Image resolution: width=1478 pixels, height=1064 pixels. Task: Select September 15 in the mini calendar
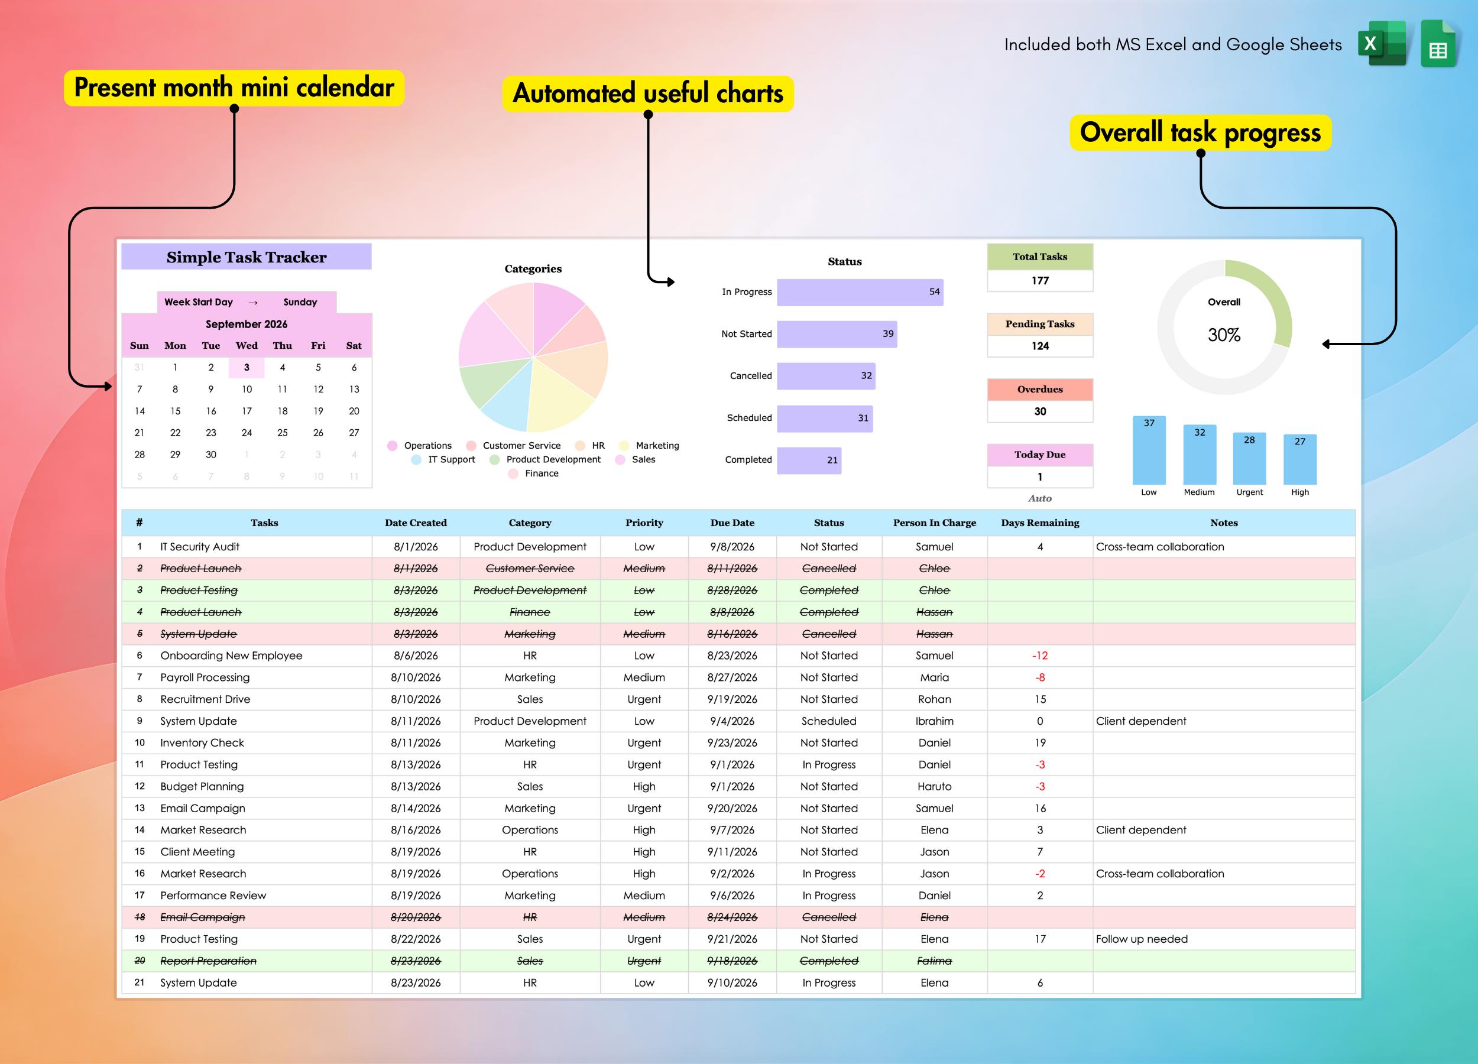[176, 411]
